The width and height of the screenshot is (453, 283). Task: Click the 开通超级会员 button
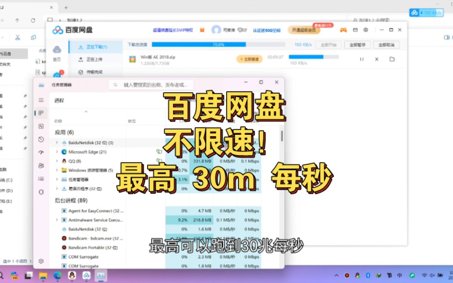click(304, 30)
